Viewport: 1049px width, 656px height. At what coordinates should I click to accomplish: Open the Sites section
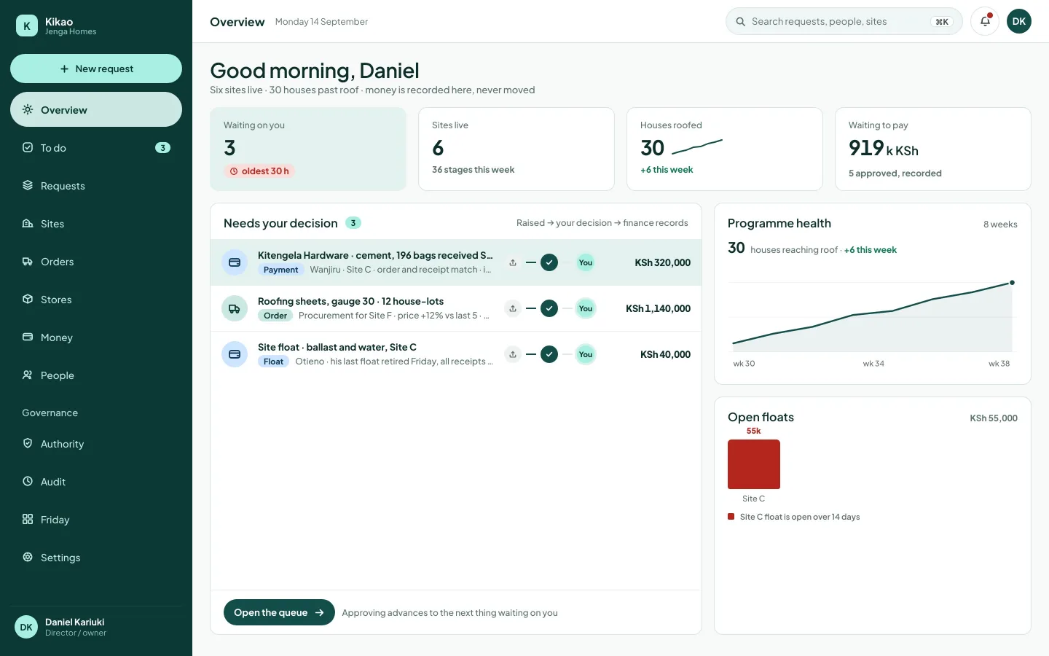tap(96, 223)
